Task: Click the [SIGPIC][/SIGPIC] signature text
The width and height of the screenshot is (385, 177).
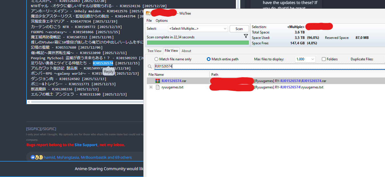Action: [41, 129]
